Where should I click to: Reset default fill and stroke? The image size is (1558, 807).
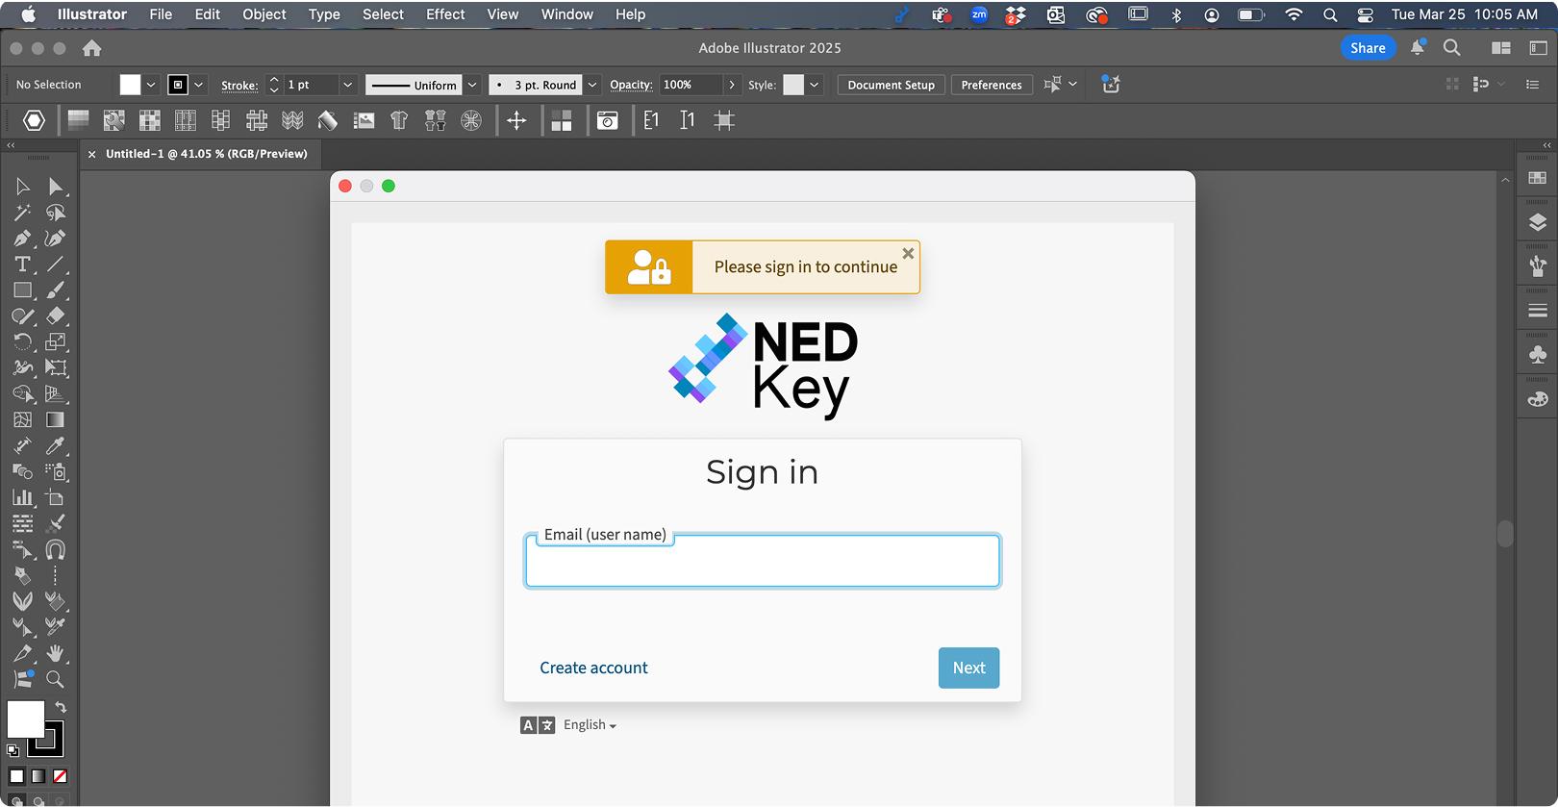point(13,750)
